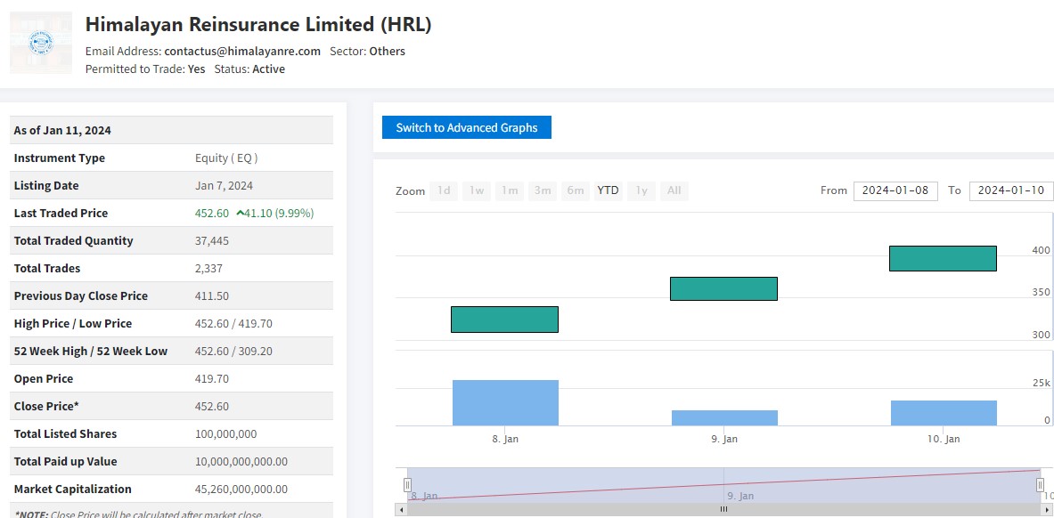Click the scrollbar left arrow under the chart
Viewport: 1054px width, 518px height.
click(x=401, y=510)
